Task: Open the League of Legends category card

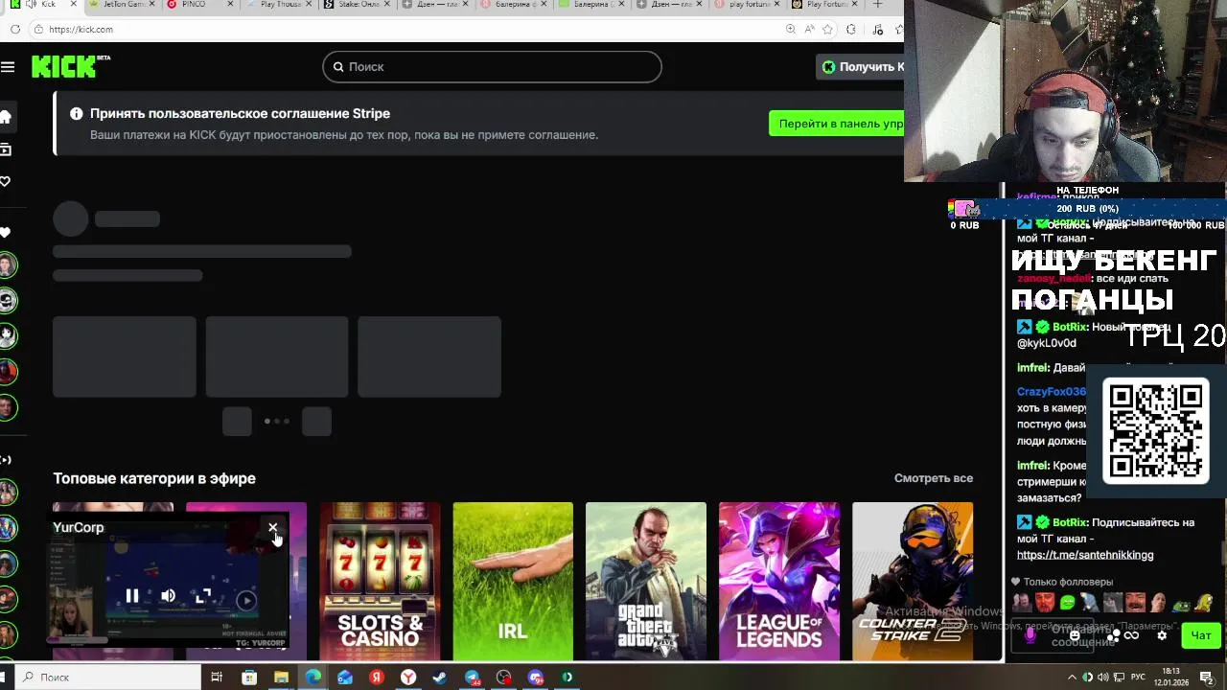Action: [779, 581]
